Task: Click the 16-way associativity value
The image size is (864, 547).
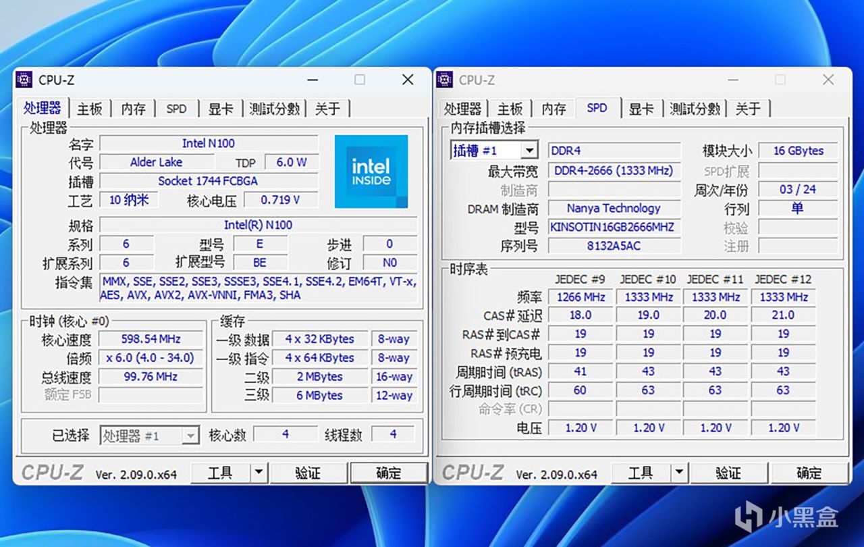Action: pyautogui.click(x=394, y=377)
